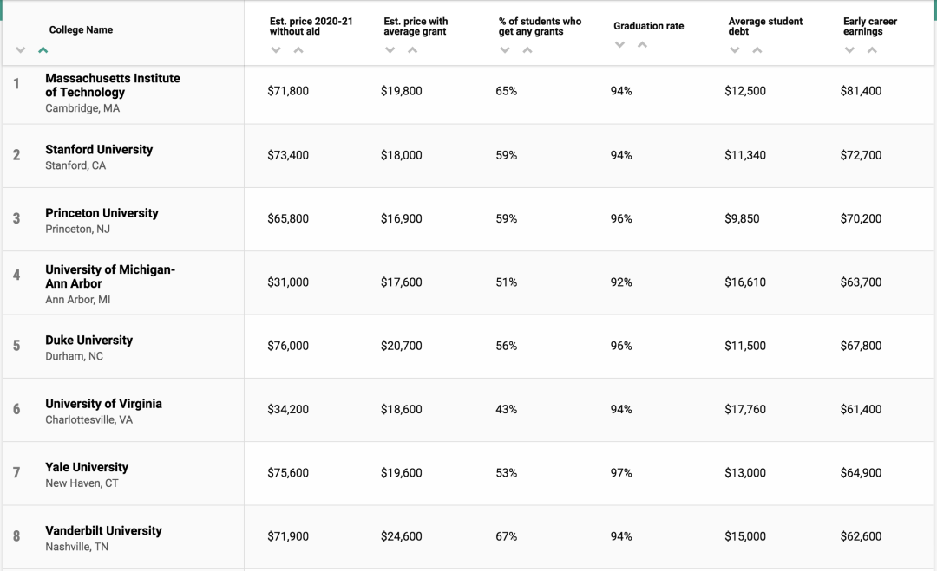Screen dimensions: 937x571
Task: Open the Stanford University entry
Action: [99, 149]
